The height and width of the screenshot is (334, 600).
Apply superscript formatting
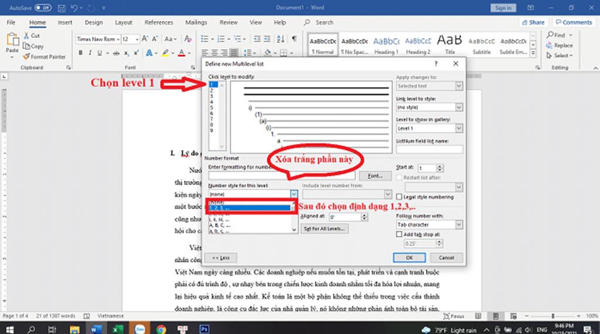coord(136,53)
